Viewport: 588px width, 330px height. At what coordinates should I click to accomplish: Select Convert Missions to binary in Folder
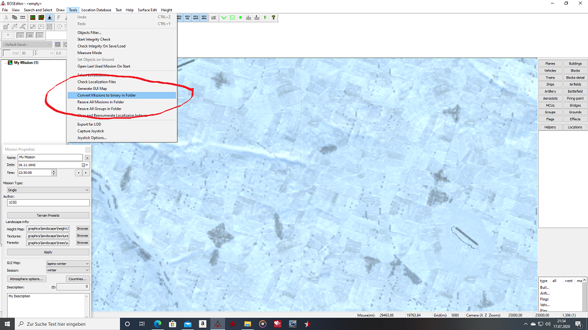(x=106, y=95)
